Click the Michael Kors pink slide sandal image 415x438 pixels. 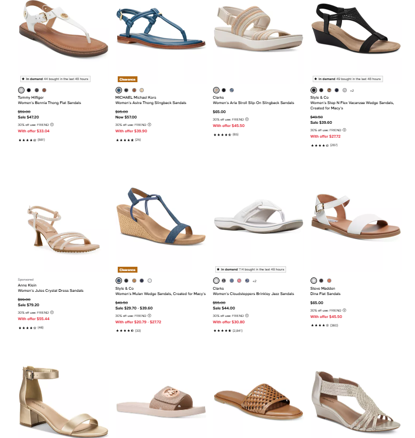tap(161, 402)
